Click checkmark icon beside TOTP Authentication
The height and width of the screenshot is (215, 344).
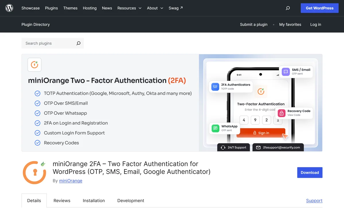click(38, 93)
